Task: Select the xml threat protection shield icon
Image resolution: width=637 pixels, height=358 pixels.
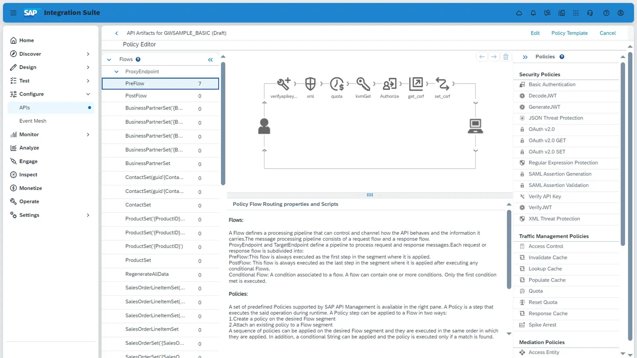Action: 310,84
